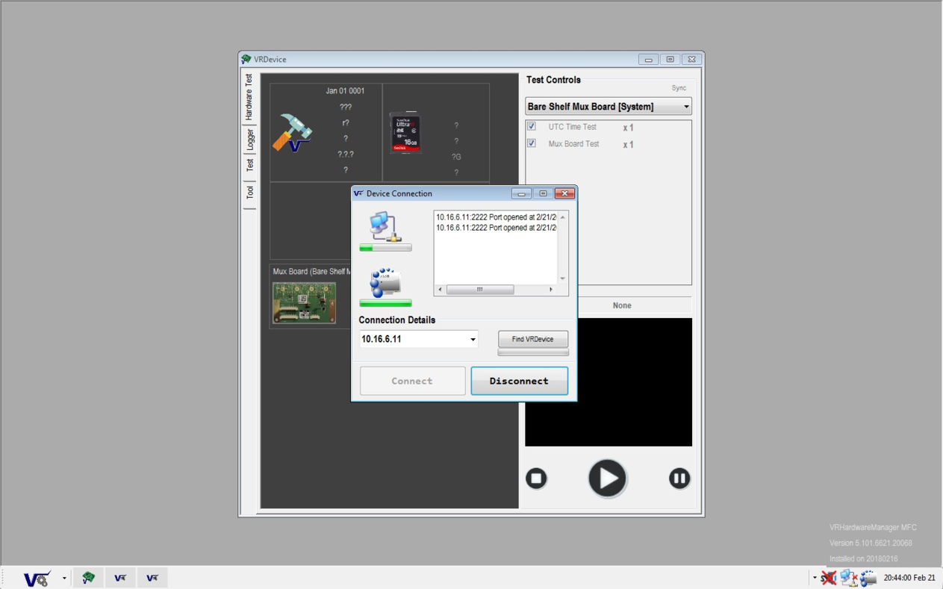Click the crossed-out sync tray icon
Screen dimensions: 943x589
827,577
